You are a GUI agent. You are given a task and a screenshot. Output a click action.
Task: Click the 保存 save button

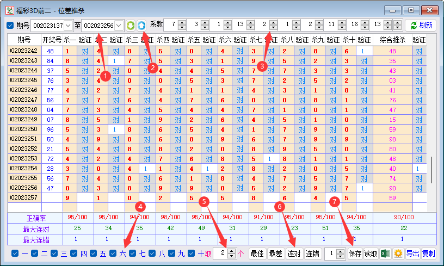355,253
